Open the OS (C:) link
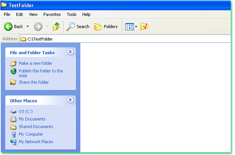Viewport: 235px width, 155px height. coord(26,111)
